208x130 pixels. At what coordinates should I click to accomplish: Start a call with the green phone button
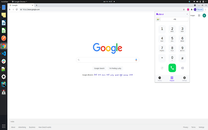tap(172, 68)
